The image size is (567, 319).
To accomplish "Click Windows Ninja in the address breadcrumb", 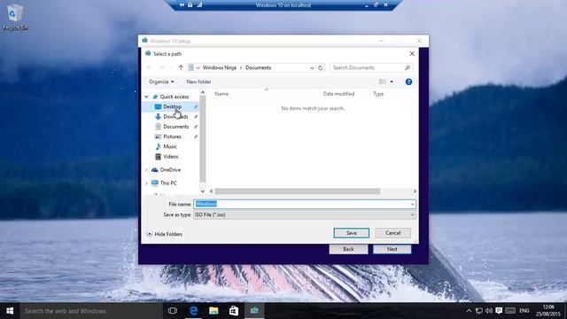I will (x=220, y=67).
